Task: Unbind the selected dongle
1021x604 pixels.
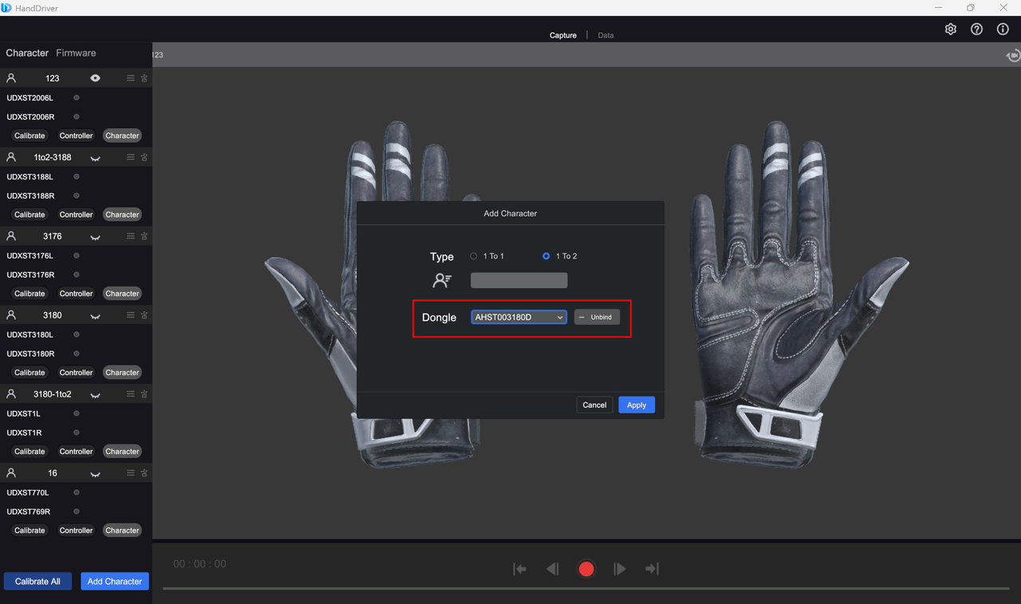Action: [597, 318]
